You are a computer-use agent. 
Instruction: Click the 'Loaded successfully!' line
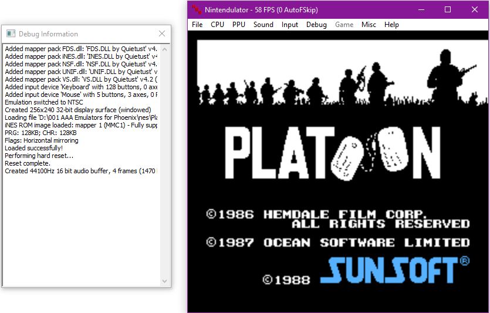(x=34, y=148)
